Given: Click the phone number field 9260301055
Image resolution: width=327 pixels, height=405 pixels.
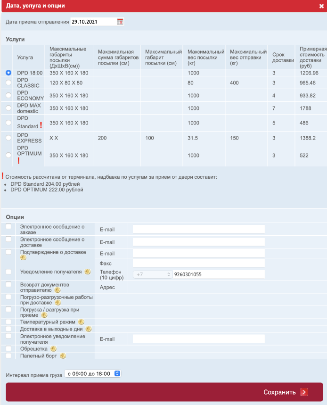Looking at the screenshot, I should pos(219,274).
